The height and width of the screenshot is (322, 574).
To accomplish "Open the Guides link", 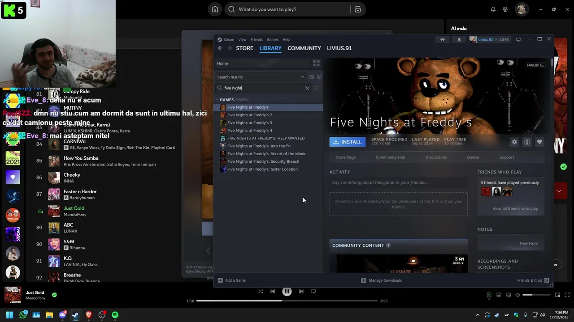I will pos(473,157).
